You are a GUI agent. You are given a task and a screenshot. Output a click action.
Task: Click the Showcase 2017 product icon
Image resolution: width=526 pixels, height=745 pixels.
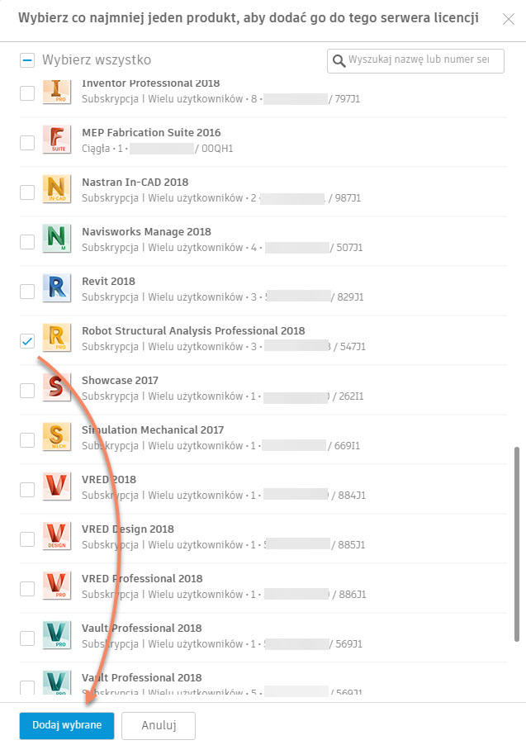coord(56,389)
